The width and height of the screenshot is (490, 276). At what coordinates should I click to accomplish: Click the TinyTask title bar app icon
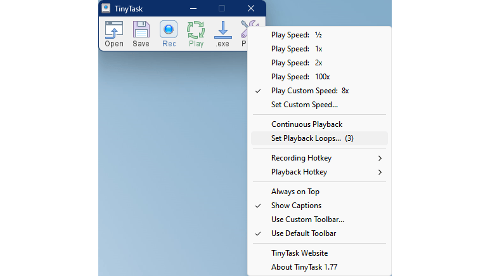[x=106, y=8]
